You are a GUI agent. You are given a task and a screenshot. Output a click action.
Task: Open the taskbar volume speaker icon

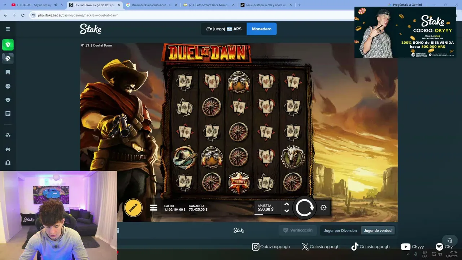440,254
